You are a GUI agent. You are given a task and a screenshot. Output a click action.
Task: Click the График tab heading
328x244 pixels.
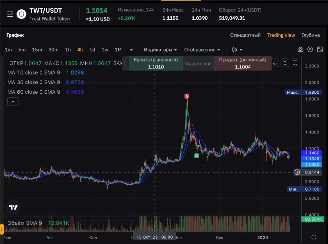(15, 35)
